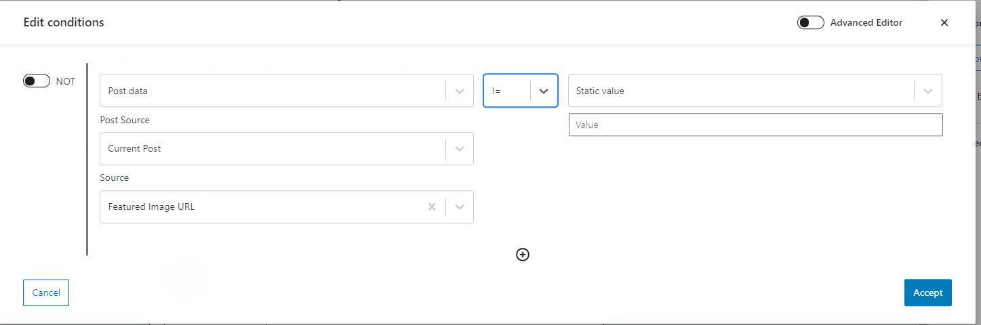The height and width of the screenshot is (325, 981).
Task: Open the Static value dropdown field
Action: 755,91
